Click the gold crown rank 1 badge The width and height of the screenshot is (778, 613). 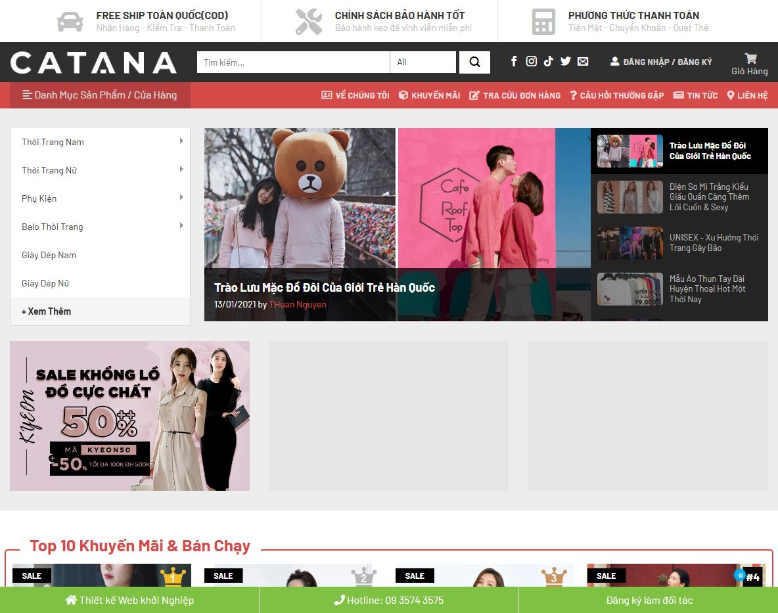click(x=173, y=576)
